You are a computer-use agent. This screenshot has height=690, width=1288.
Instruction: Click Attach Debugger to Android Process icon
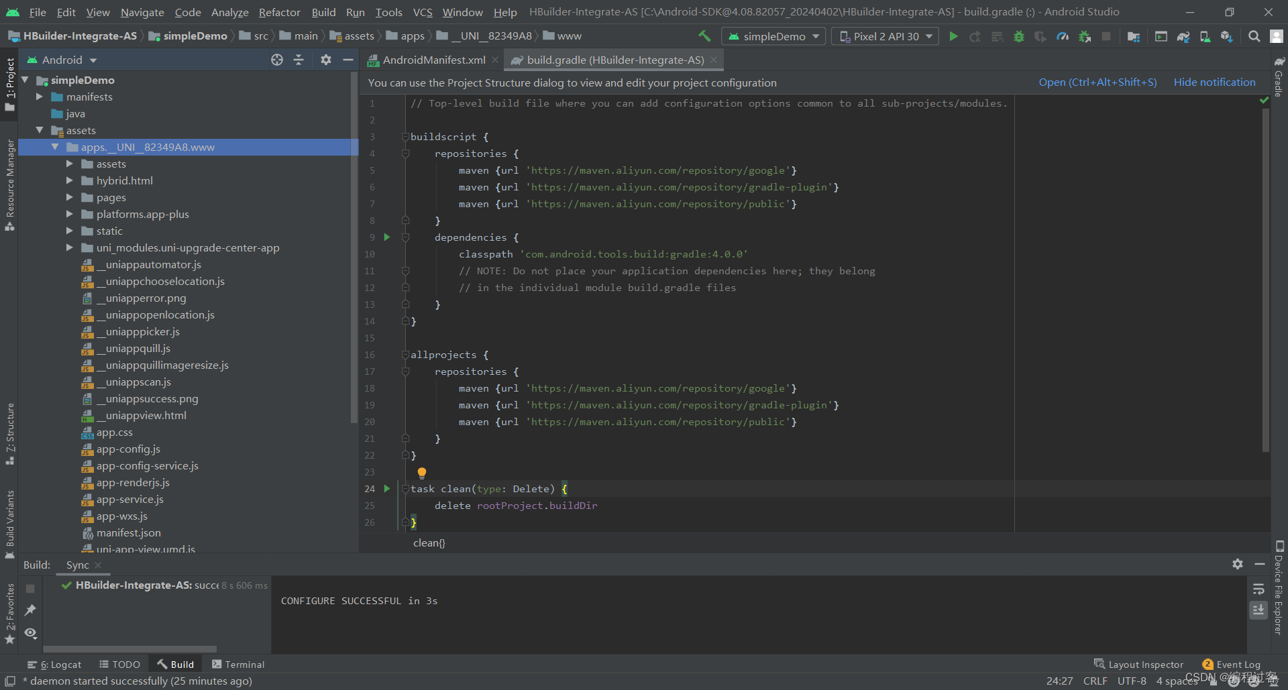pyautogui.click(x=1085, y=36)
